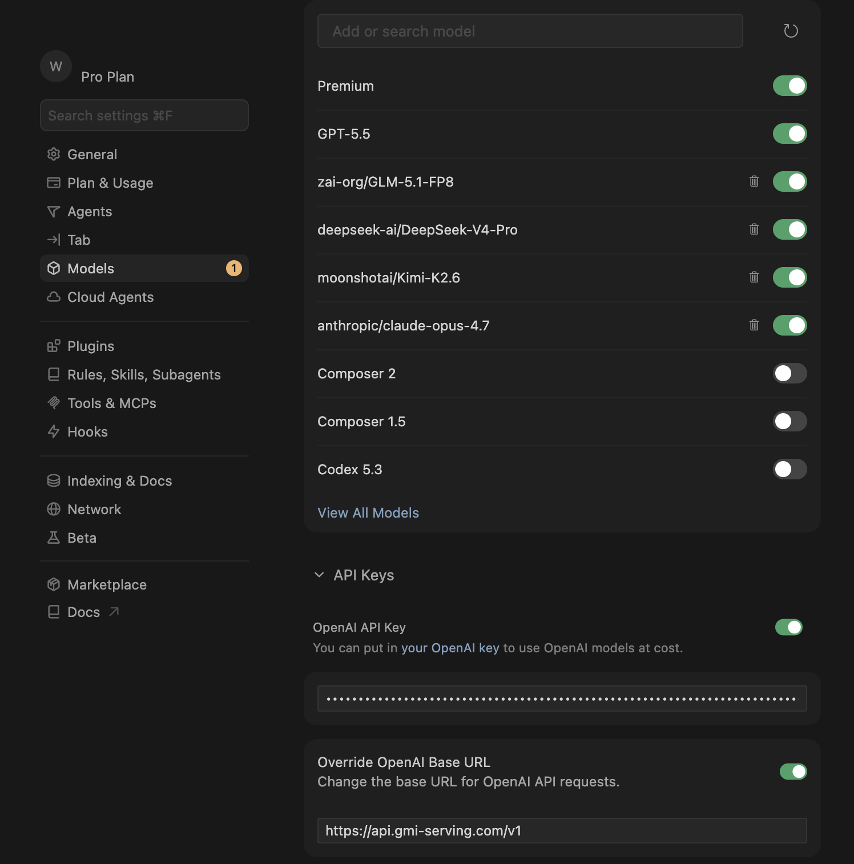Click the Models notification badge
Screen dimensions: 854x864
pyautogui.click(x=234, y=268)
